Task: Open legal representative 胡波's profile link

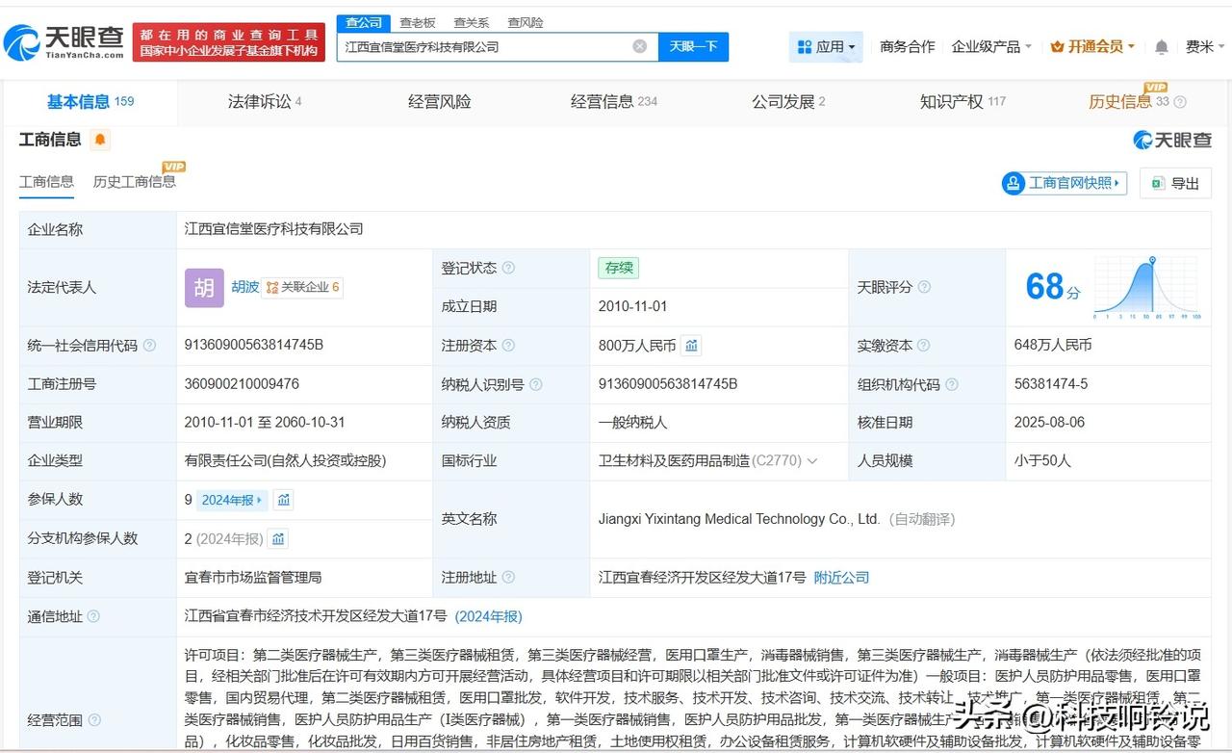Action: (x=245, y=287)
